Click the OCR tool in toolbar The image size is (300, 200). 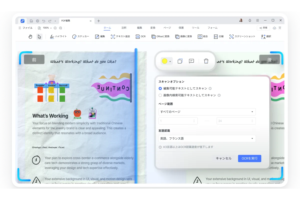(x=140, y=36)
